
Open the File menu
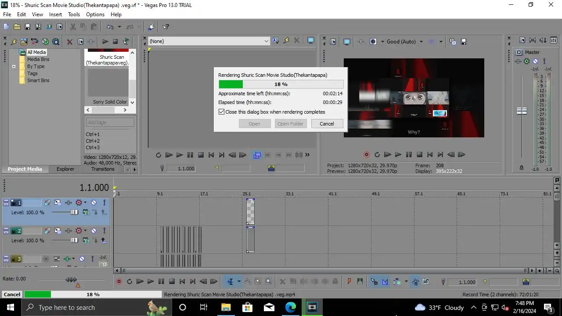7,14
